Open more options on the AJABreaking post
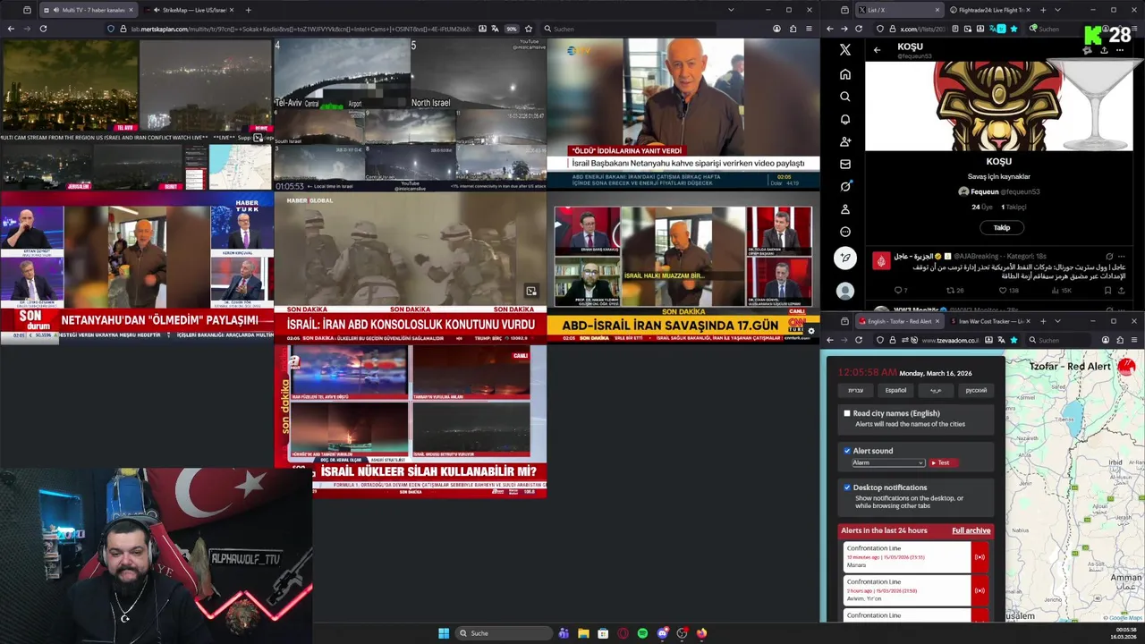Viewport: 1145px width, 644px height. click(x=1124, y=257)
